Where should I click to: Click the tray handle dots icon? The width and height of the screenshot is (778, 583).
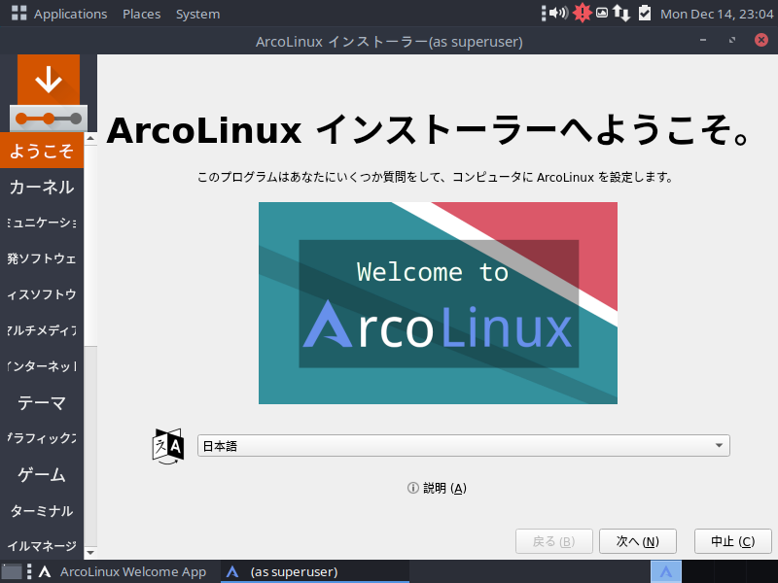click(544, 14)
